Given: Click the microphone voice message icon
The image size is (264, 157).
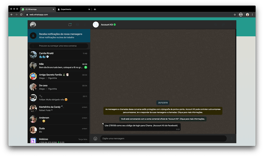Looking at the screenshot, I should [231, 138].
